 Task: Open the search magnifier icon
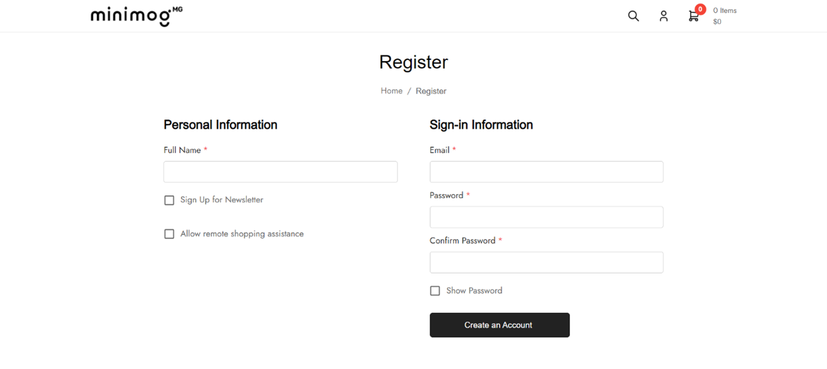(x=633, y=16)
